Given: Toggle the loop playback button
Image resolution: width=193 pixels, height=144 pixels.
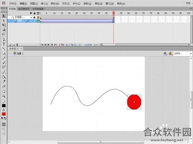Looking at the screenshot, I should click(x=63, y=45).
